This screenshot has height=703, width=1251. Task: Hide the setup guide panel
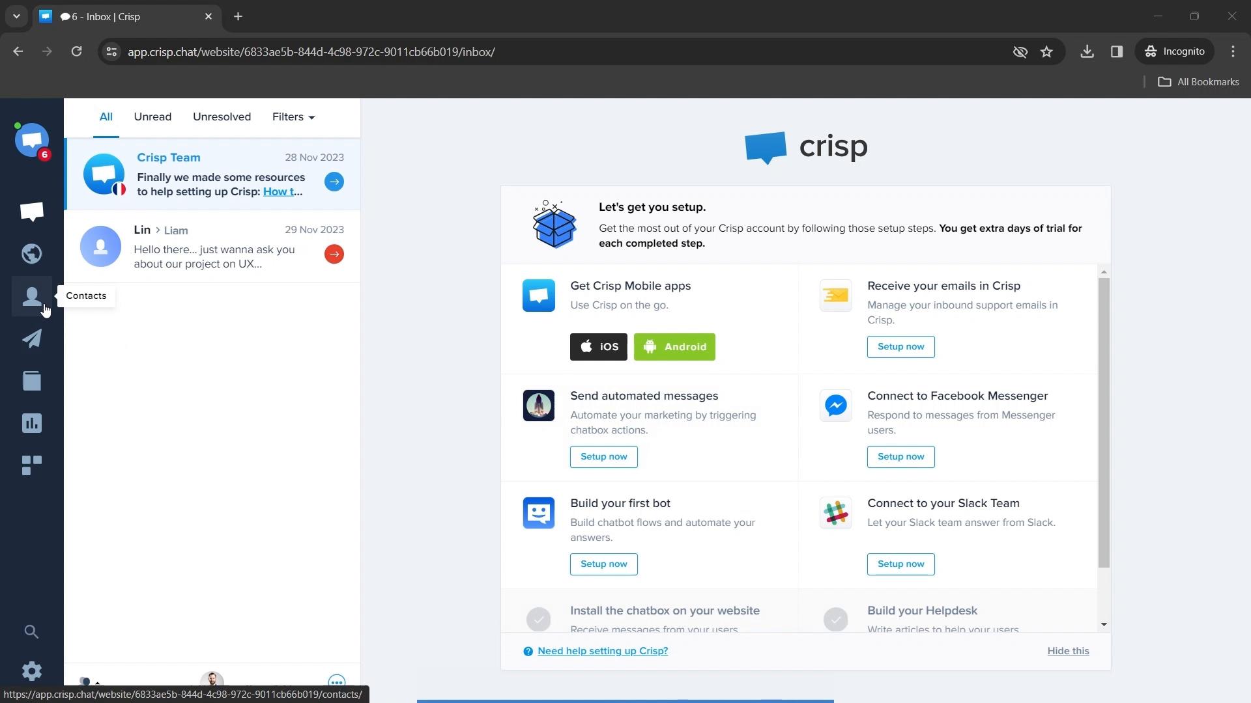(x=1068, y=651)
